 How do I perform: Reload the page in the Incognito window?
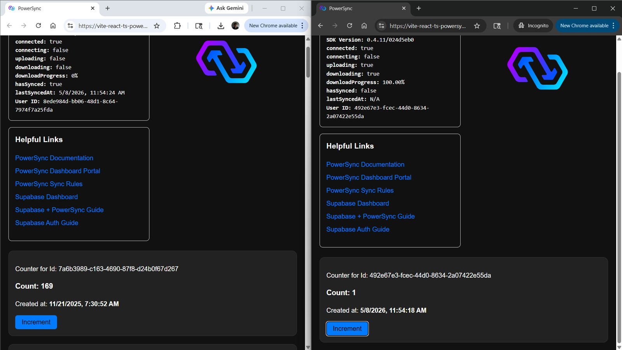[349, 26]
